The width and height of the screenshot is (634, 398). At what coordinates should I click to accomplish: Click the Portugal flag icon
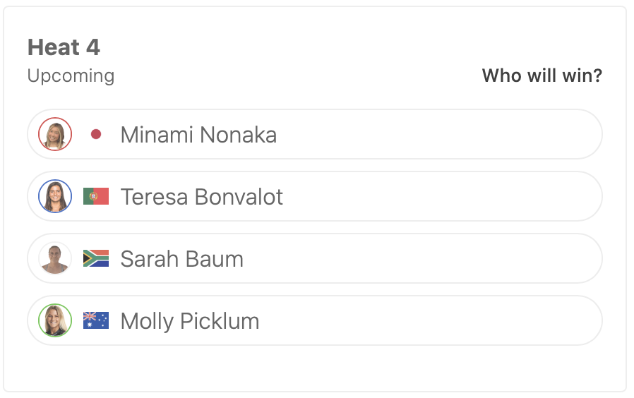96,196
